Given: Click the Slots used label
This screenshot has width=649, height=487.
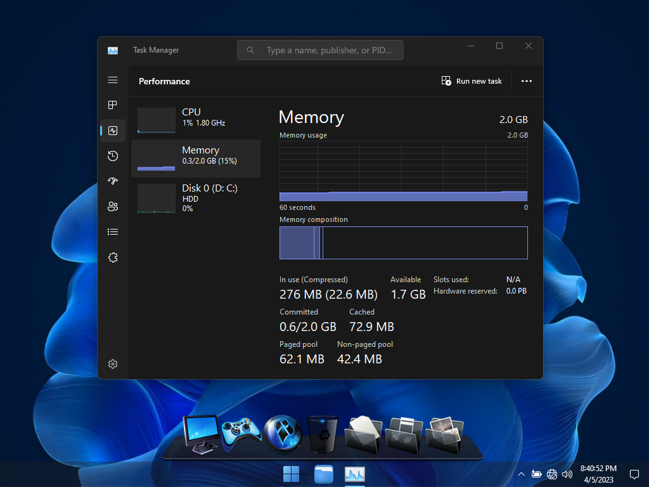Looking at the screenshot, I should 451,280.
